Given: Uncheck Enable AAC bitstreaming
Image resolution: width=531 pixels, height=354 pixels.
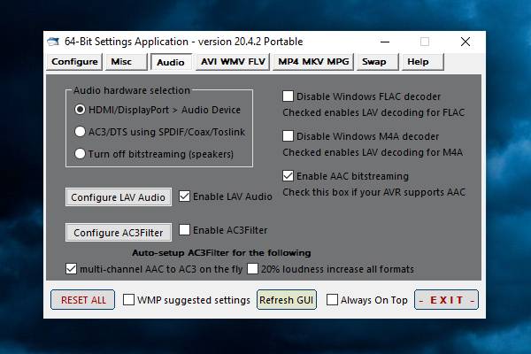Looking at the screenshot, I should click(289, 176).
